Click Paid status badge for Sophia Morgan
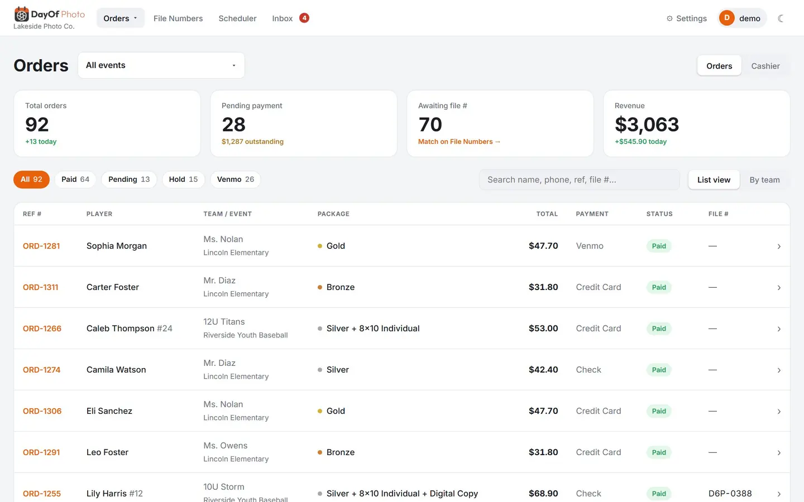 [x=659, y=246]
